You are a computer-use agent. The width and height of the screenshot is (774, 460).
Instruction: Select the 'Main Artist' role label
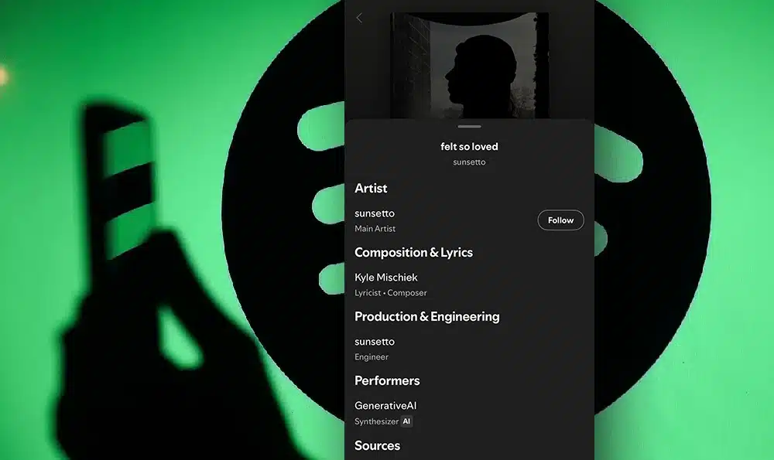375,229
